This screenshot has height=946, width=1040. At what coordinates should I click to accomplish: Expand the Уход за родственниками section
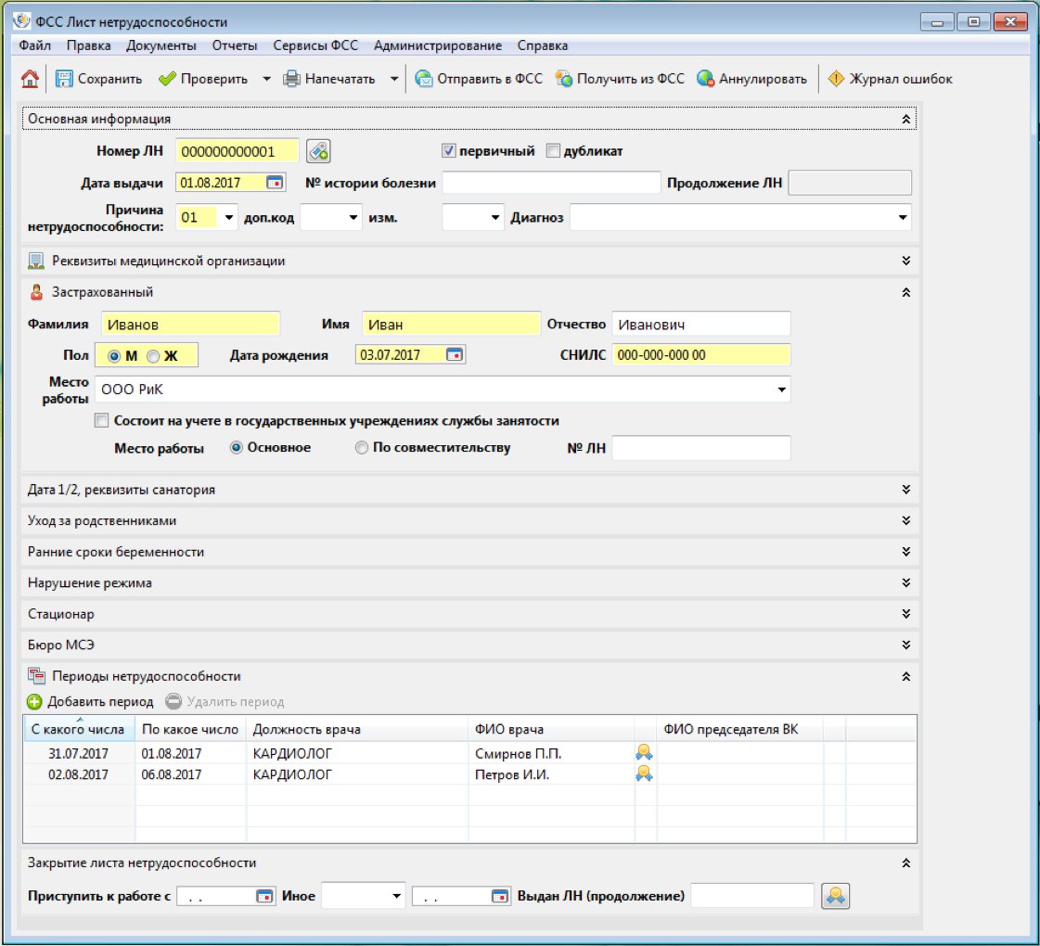[905, 521]
